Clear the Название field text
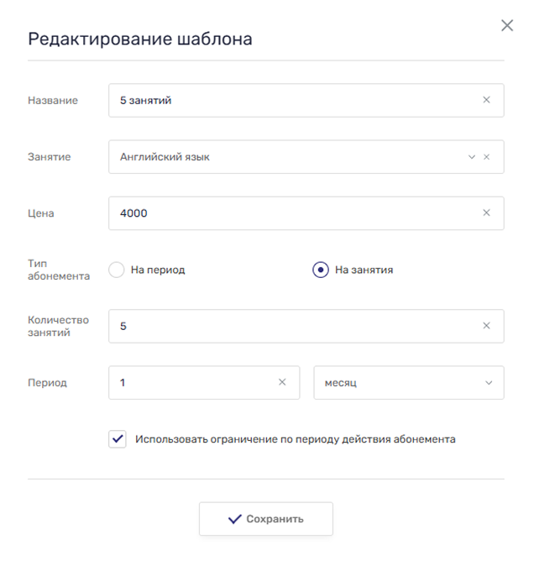 (x=486, y=100)
